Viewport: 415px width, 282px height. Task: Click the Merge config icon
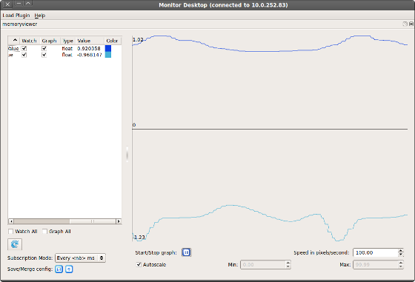coord(69,269)
